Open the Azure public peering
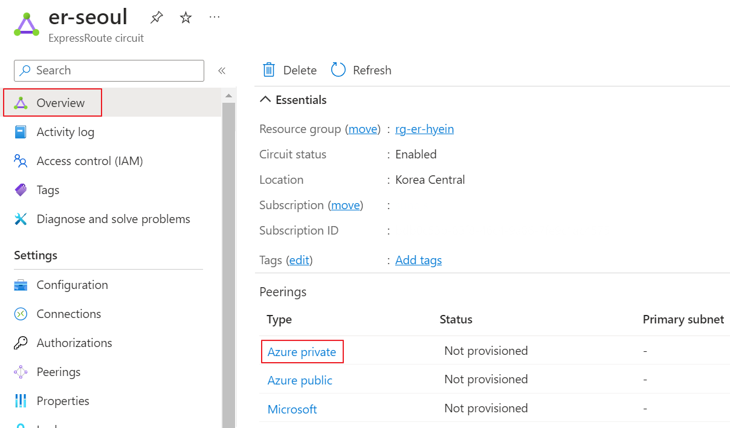This screenshot has height=428, width=730. (300, 380)
